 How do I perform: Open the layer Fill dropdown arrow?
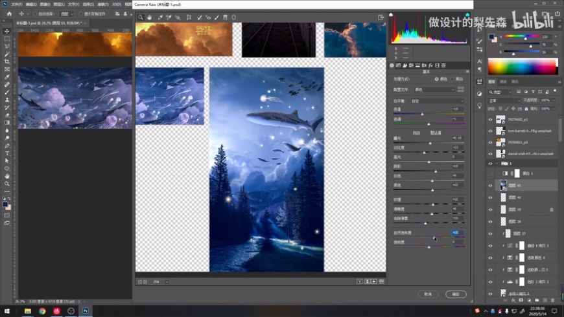click(554, 109)
